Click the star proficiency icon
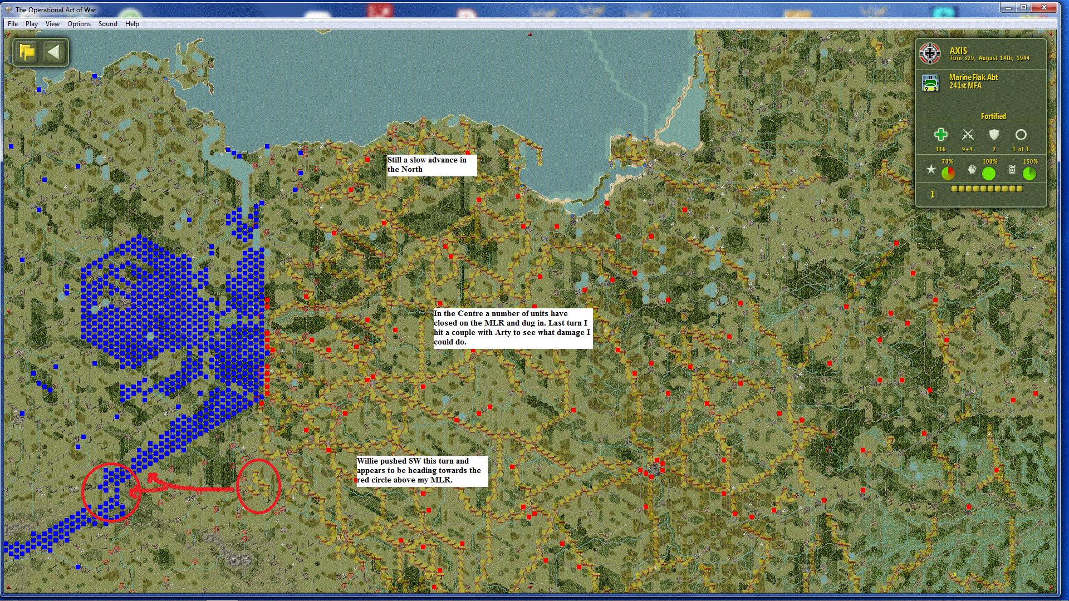Image resolution: width=1069 pixels, height=601 pixels. (x=930, y=169)
